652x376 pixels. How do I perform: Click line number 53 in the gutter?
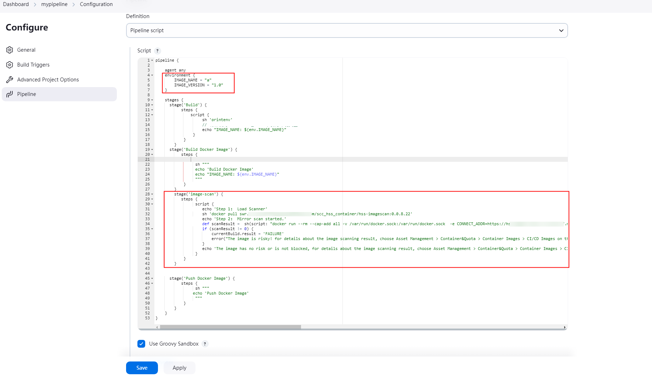click(147, 318)
